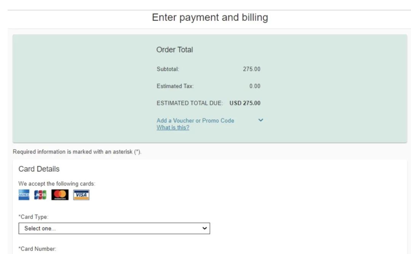Open the Card Type dropdown
411x254 pixels.
114,229
